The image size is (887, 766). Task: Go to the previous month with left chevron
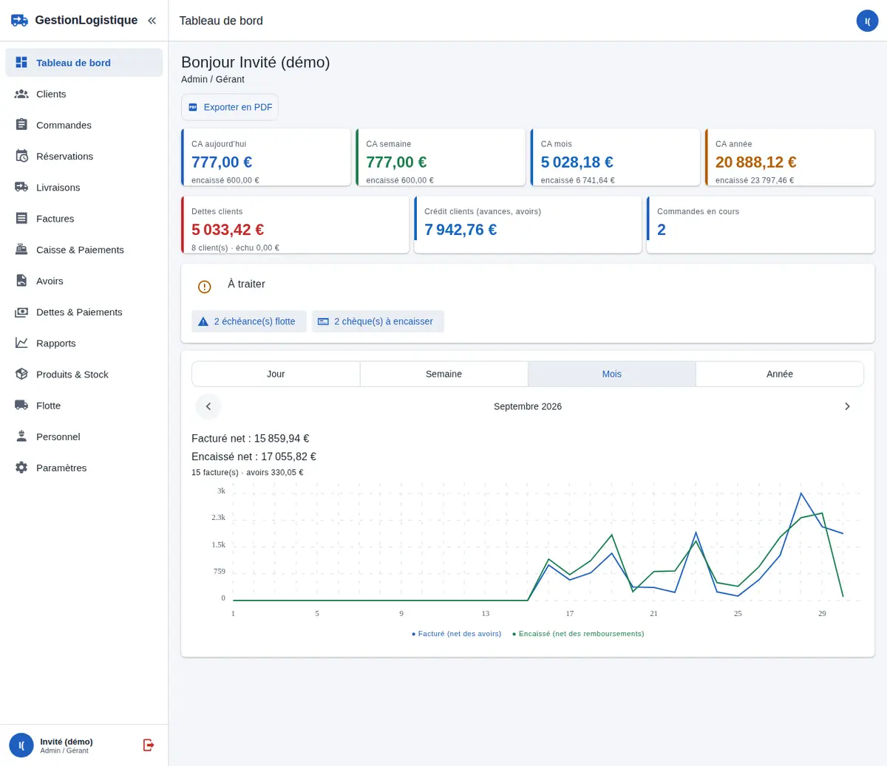[x=208, y=406]
